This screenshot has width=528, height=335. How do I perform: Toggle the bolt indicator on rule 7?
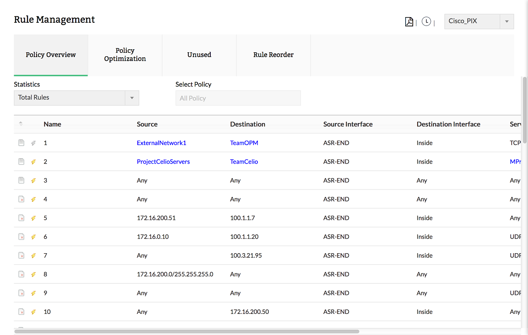tap(33, 255)
